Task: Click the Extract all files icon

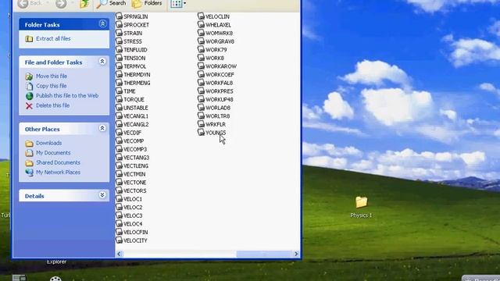Action: (x=29, y=38)
